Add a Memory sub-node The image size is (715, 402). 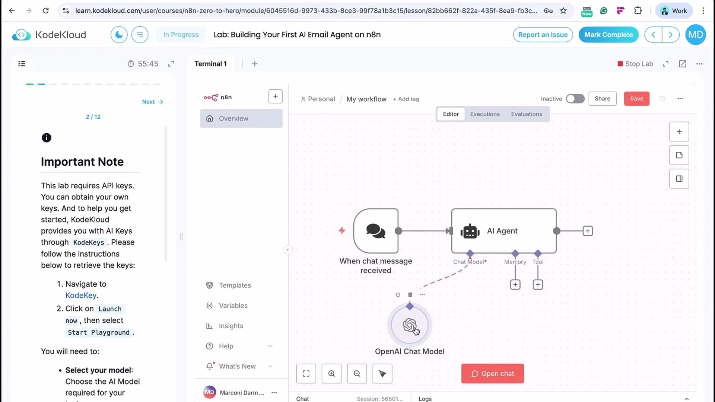[x=515, y=285]
